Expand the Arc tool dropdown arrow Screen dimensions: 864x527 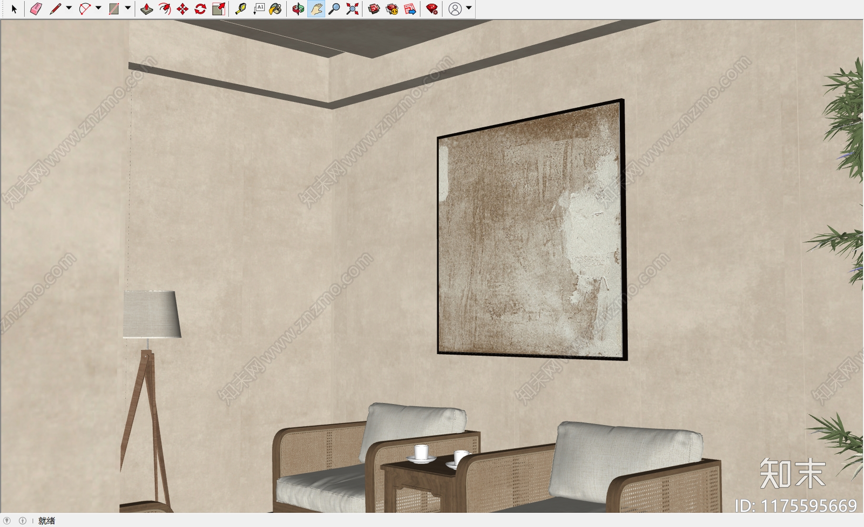click(98, 8)
